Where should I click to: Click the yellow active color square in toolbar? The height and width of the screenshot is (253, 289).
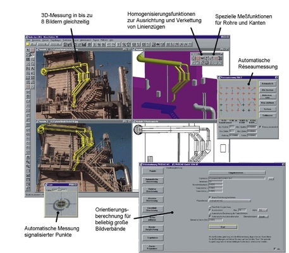(x=28, y=44)
